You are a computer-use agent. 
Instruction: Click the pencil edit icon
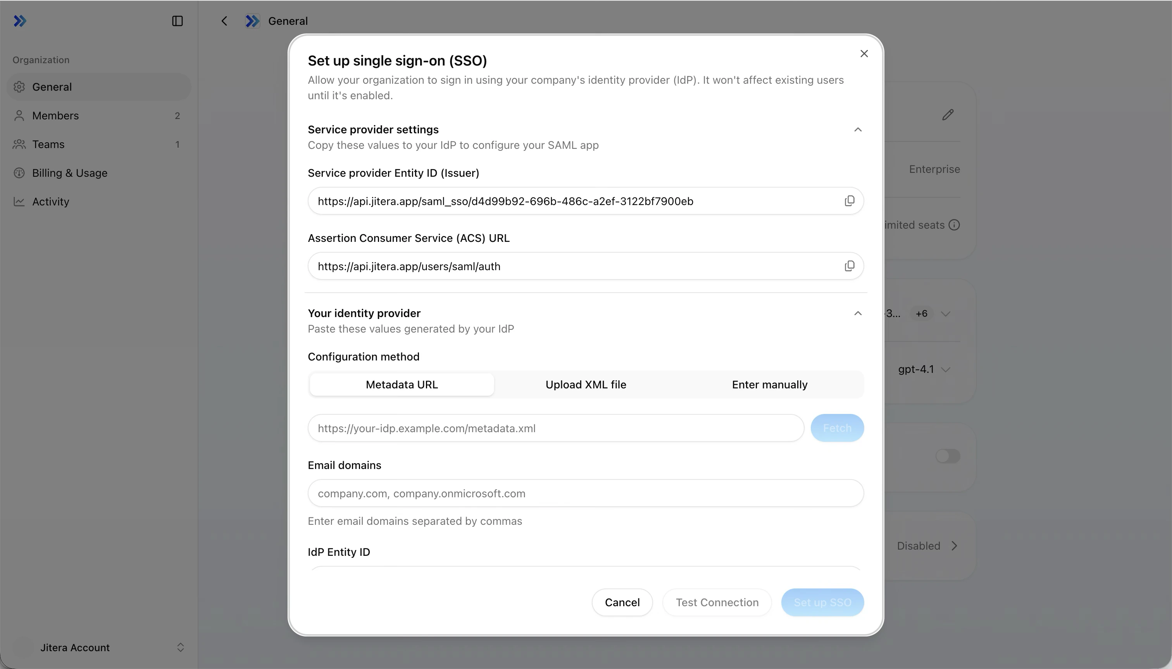coord(947,114)
